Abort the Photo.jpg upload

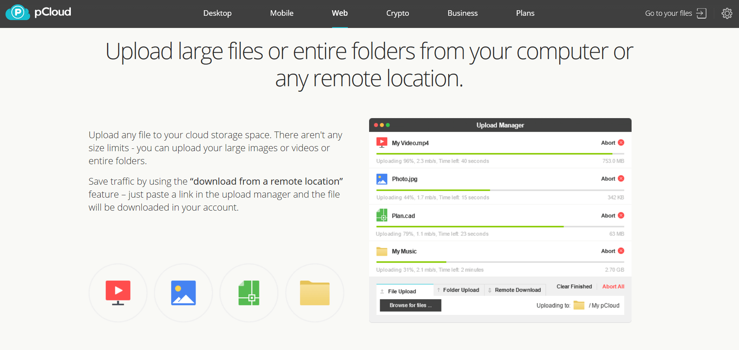(x=613, y=179)
